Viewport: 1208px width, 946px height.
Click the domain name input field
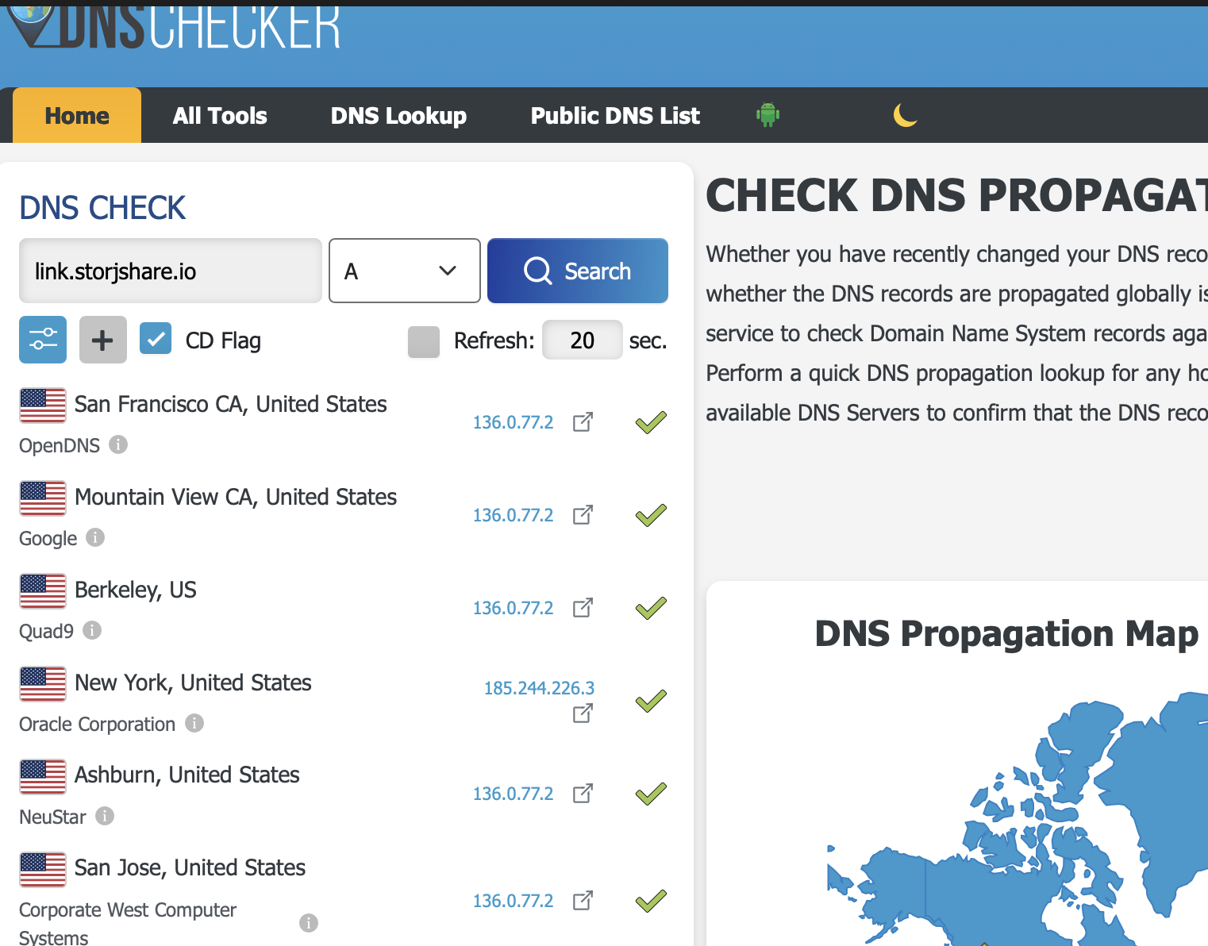coord(170,271)
